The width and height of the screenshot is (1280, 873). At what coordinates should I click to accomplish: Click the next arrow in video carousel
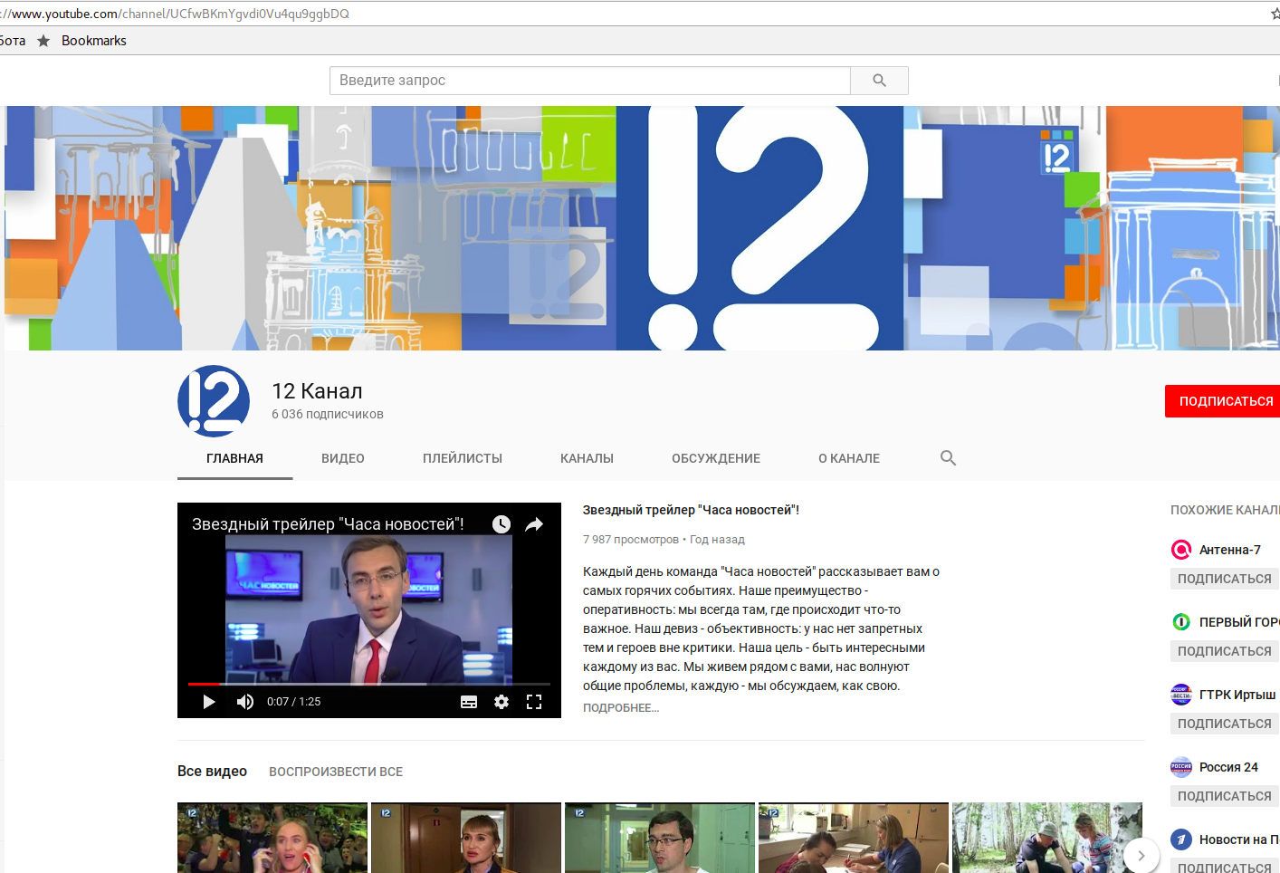(1141, 855)
